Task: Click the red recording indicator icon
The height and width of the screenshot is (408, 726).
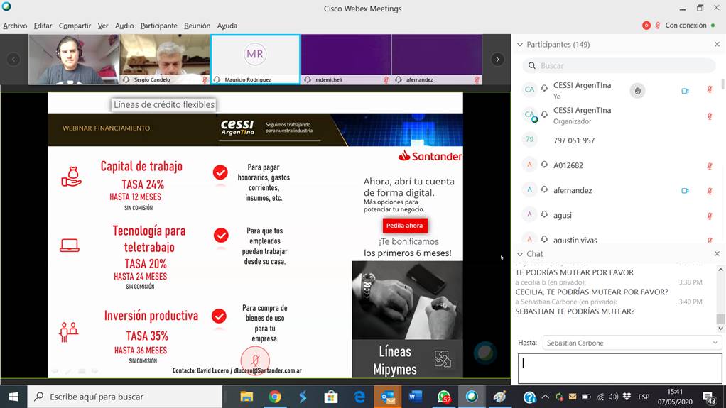Action: (x=646, y=26)
